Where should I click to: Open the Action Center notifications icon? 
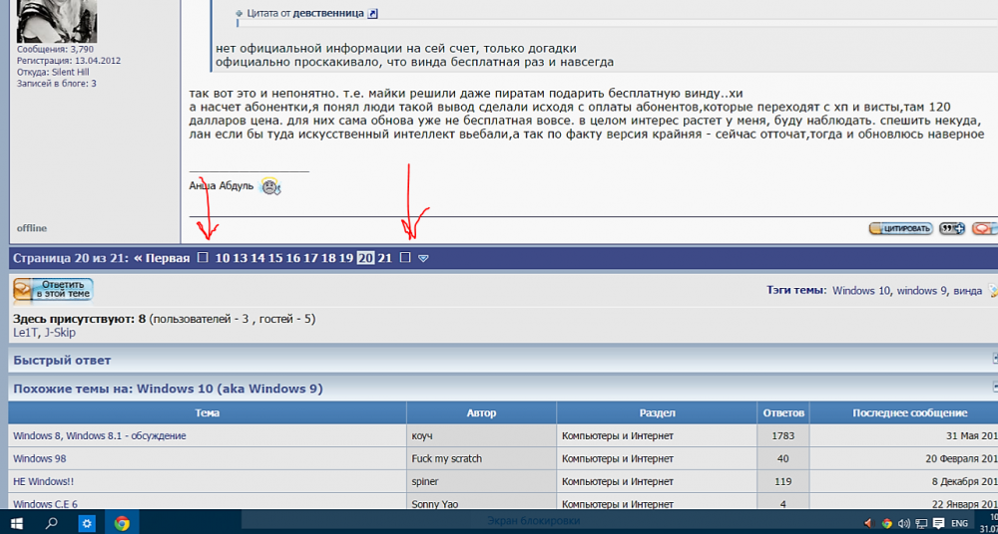tap(937, 524)
